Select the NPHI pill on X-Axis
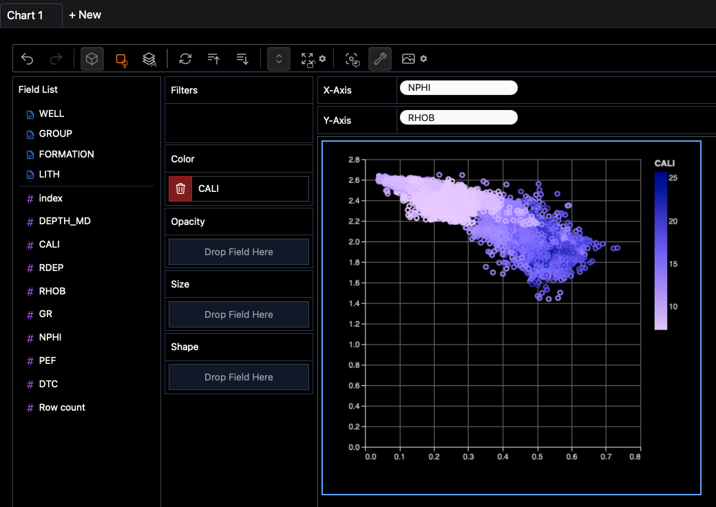The width and height of the screenshot is (716, 507). (458, 88)
